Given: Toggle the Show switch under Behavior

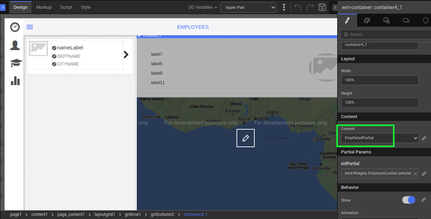Looking at the screenshot, I should [409, 200].
